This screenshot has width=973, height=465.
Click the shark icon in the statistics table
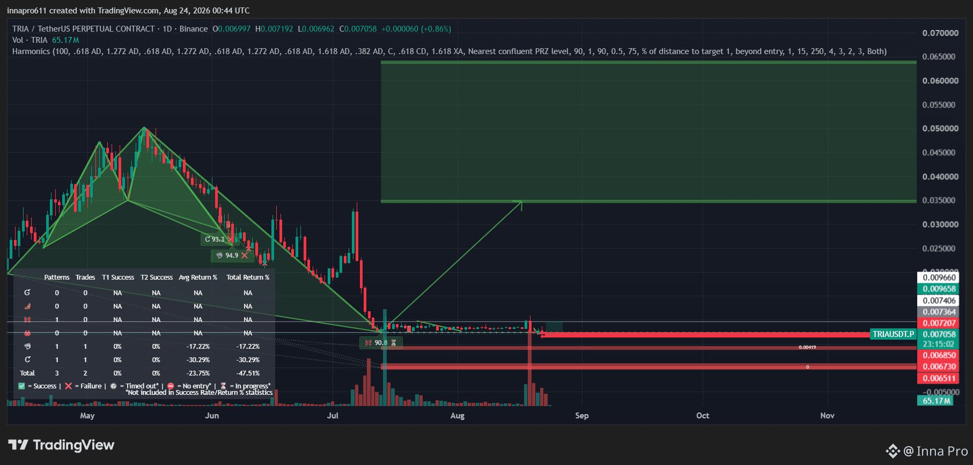27,346
